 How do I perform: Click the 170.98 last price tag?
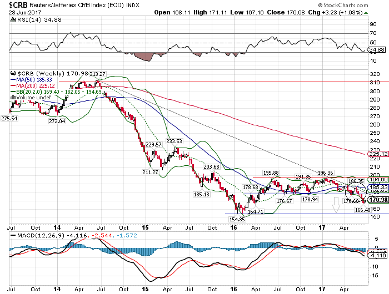378,199
